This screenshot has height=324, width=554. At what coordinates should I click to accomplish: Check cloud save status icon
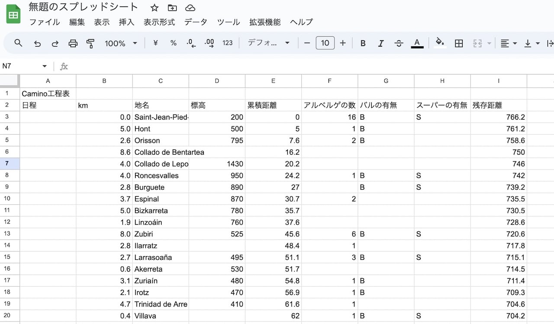point(190,8)
